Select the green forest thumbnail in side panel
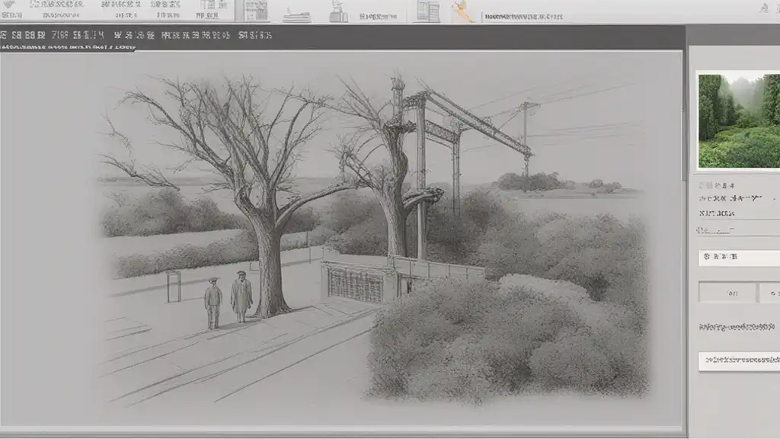The image size is (780, 439). coord(739,121)
